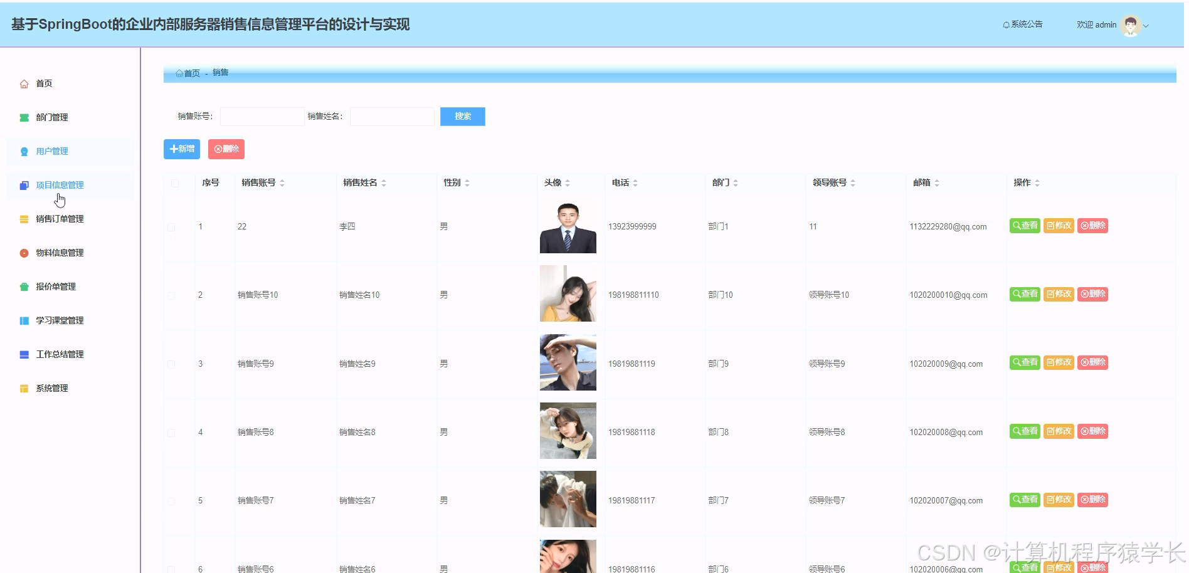Click the profile picture of 李四 in the table
The width and height of the screenshot is (1189, 573).
click(x=568, y=226)
